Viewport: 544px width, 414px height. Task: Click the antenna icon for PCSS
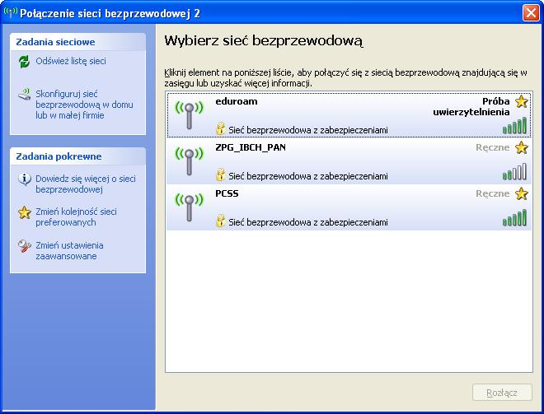(x=189, y=207)
